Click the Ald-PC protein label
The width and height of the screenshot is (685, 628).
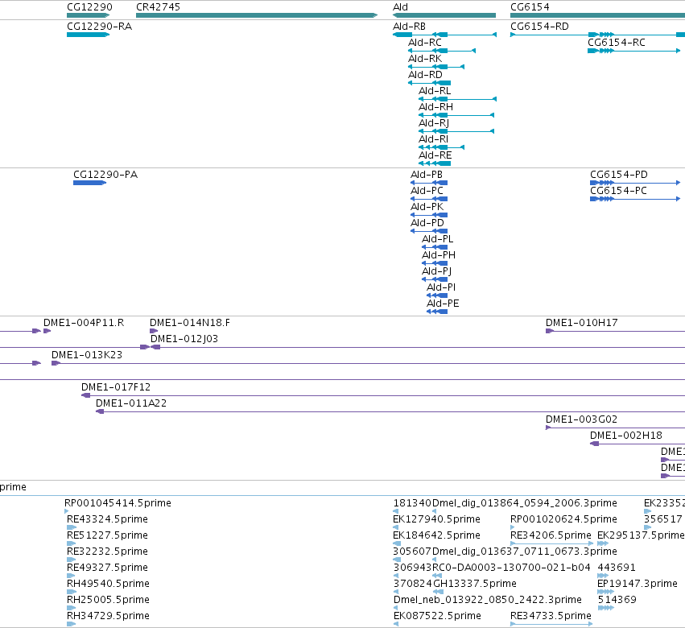pos(427,191)
